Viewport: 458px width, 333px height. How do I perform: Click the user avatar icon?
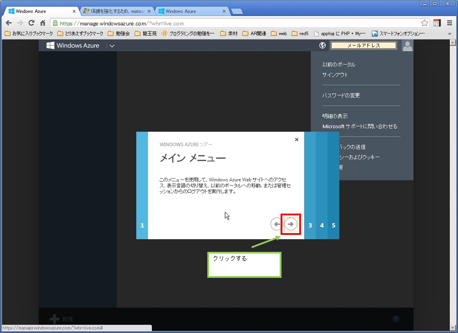pos(407,46)
